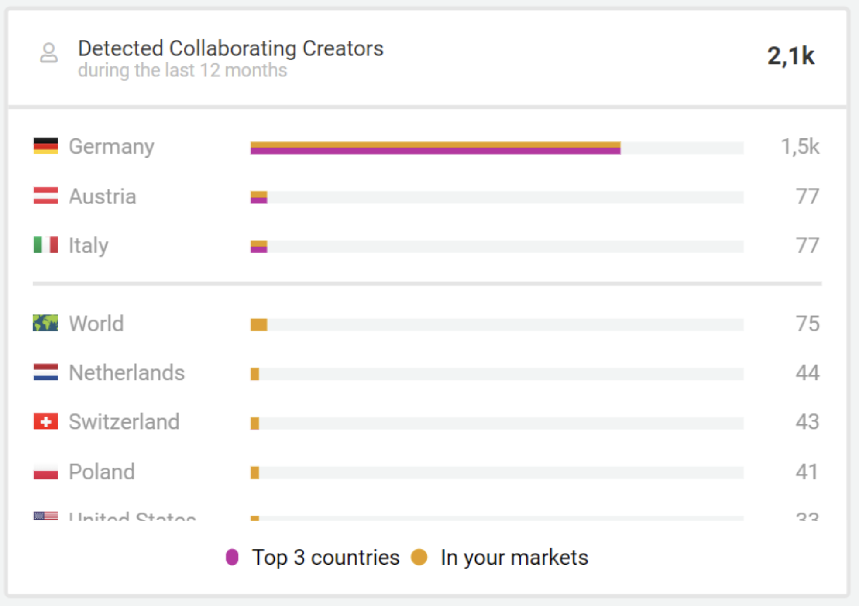
Task: Click the Italy flag icon
Action: [x=45, y=245]
